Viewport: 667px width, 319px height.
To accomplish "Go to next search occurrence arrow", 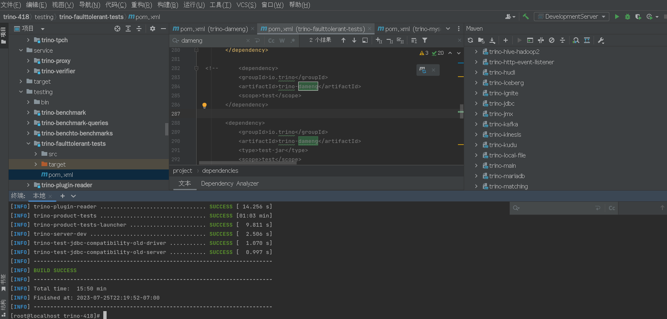I will pyautogui.click(x=354, y=40).
